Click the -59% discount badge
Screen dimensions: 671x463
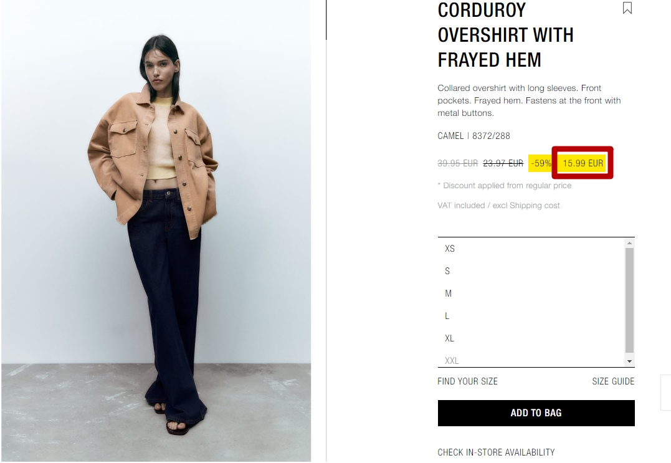541,163
